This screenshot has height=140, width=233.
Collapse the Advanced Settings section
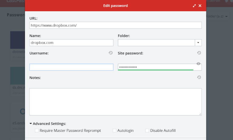[x=48, y=124]
